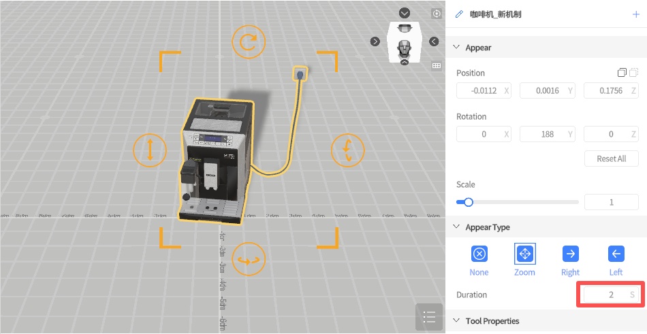
Task: Click the Scale slider handle
Action: [468, 202]
